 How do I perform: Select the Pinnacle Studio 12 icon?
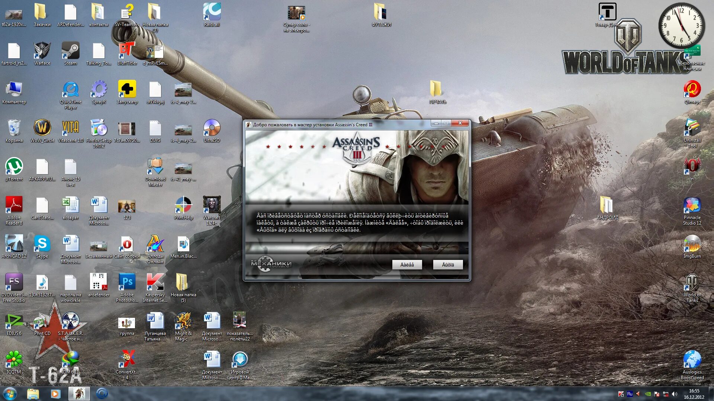pyautogui.click(x=692, y=211)
